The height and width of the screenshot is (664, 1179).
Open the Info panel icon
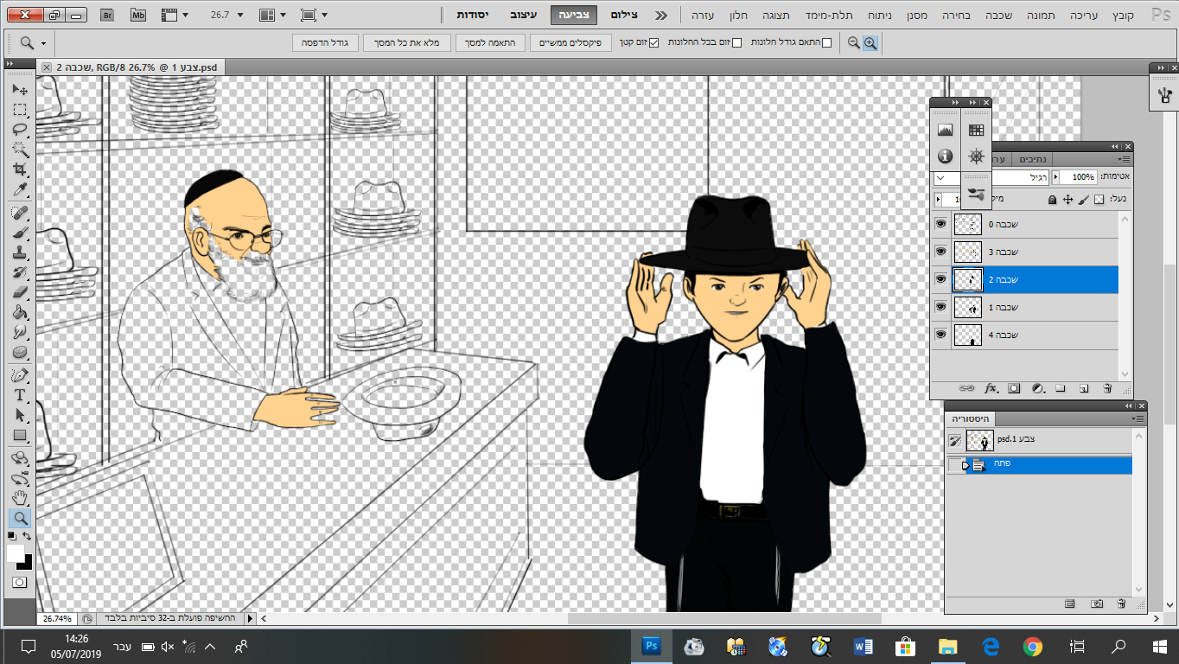(x=945, y=156)
